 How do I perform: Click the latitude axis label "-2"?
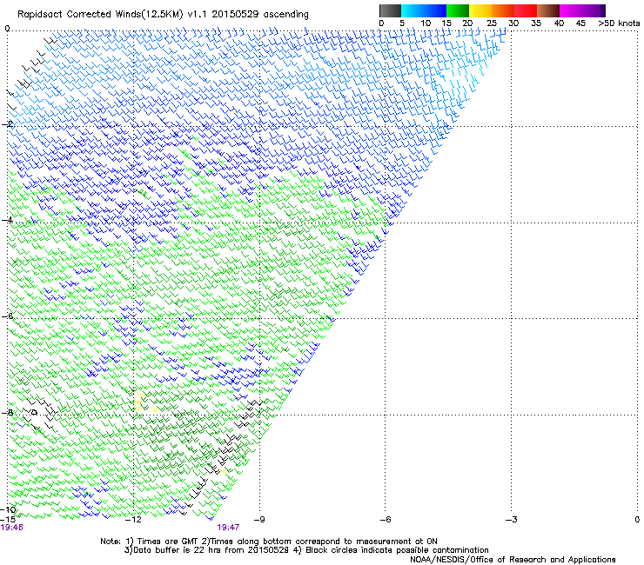pos(7,124)
